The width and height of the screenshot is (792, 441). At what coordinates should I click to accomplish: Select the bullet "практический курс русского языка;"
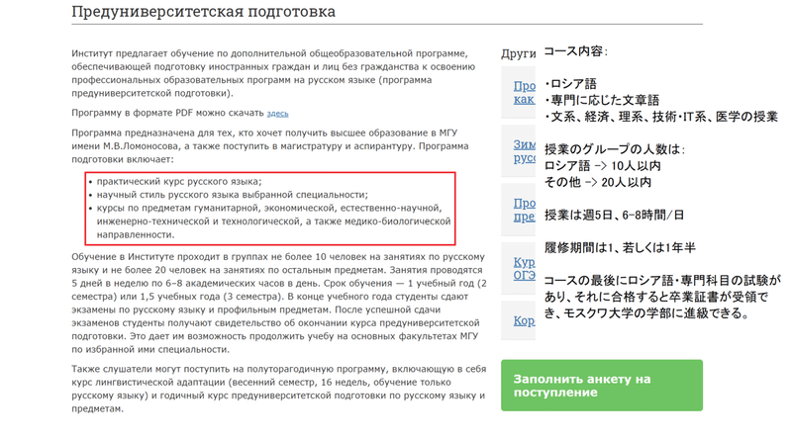[x=179, y=182]
